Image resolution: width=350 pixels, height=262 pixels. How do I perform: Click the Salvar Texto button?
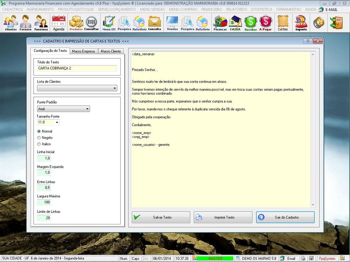(x=160, y=217)
